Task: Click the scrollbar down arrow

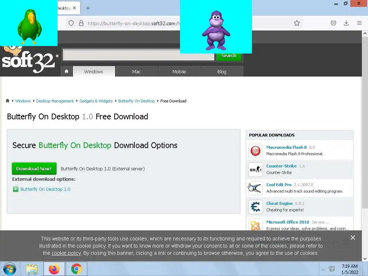Action: pyautogui.click(x=365, y=259)
